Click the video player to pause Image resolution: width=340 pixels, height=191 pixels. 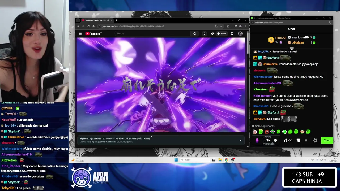coord(161,84)
